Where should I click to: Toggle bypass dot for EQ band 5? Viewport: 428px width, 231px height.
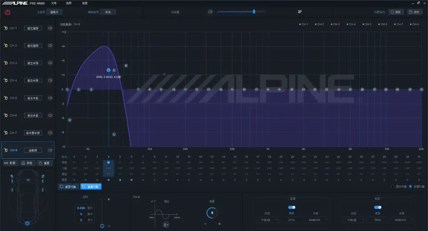(x=120, y=180)
